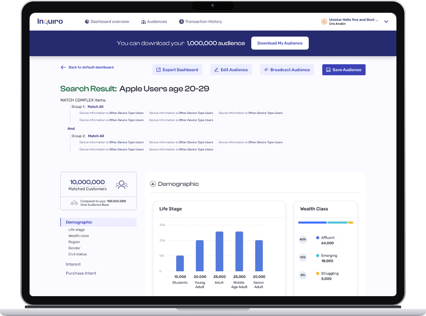
Task: Open the Purchase Intent sidebar section
Action: 81,273
